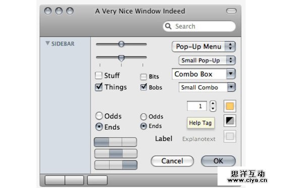
Task: Open the black-and-gray color well
Action: coord(230,121)
